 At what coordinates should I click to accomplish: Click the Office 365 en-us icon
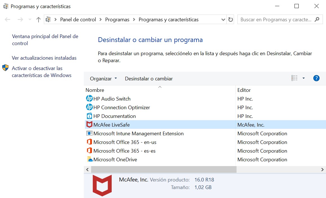(x=89, y=142)
